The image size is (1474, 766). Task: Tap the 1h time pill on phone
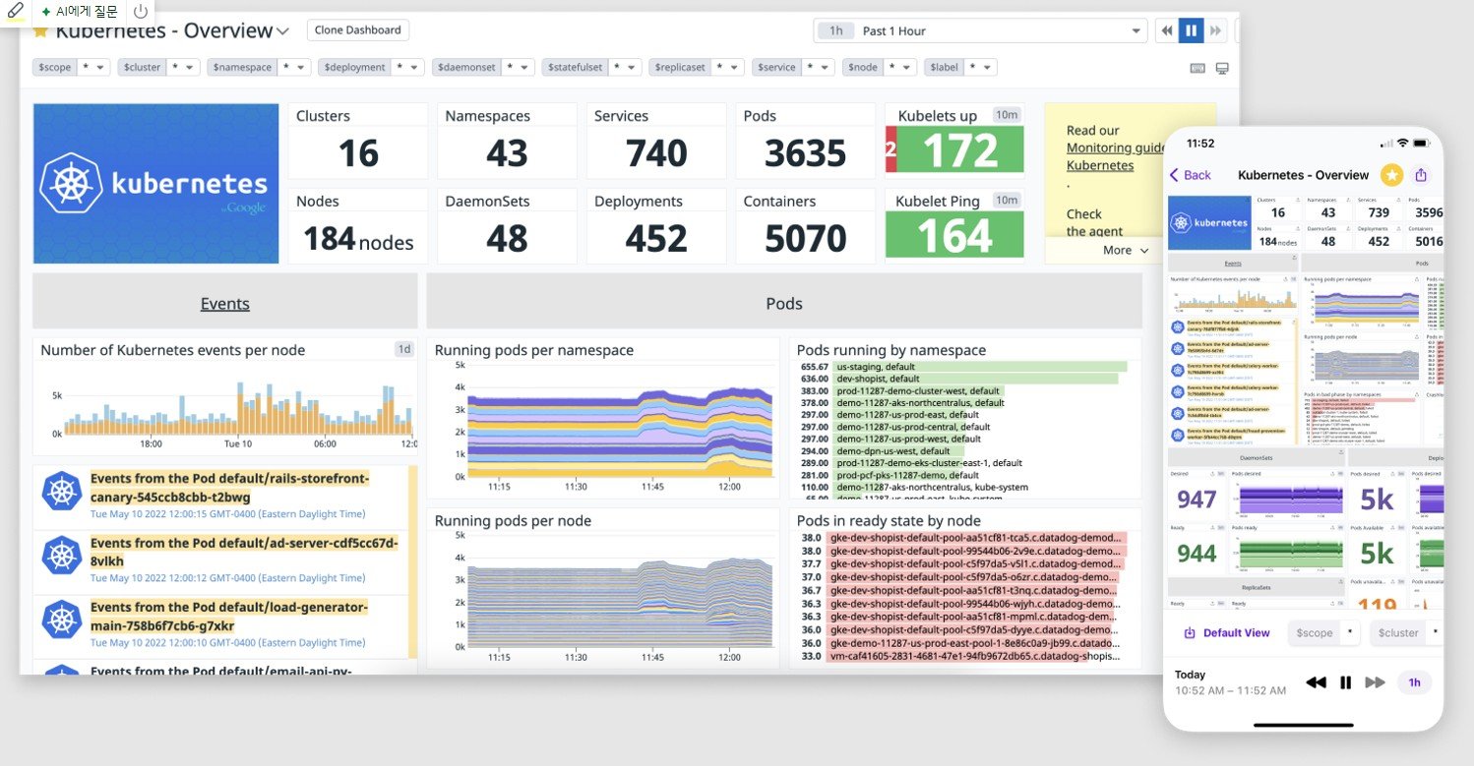click(1414, 682)
